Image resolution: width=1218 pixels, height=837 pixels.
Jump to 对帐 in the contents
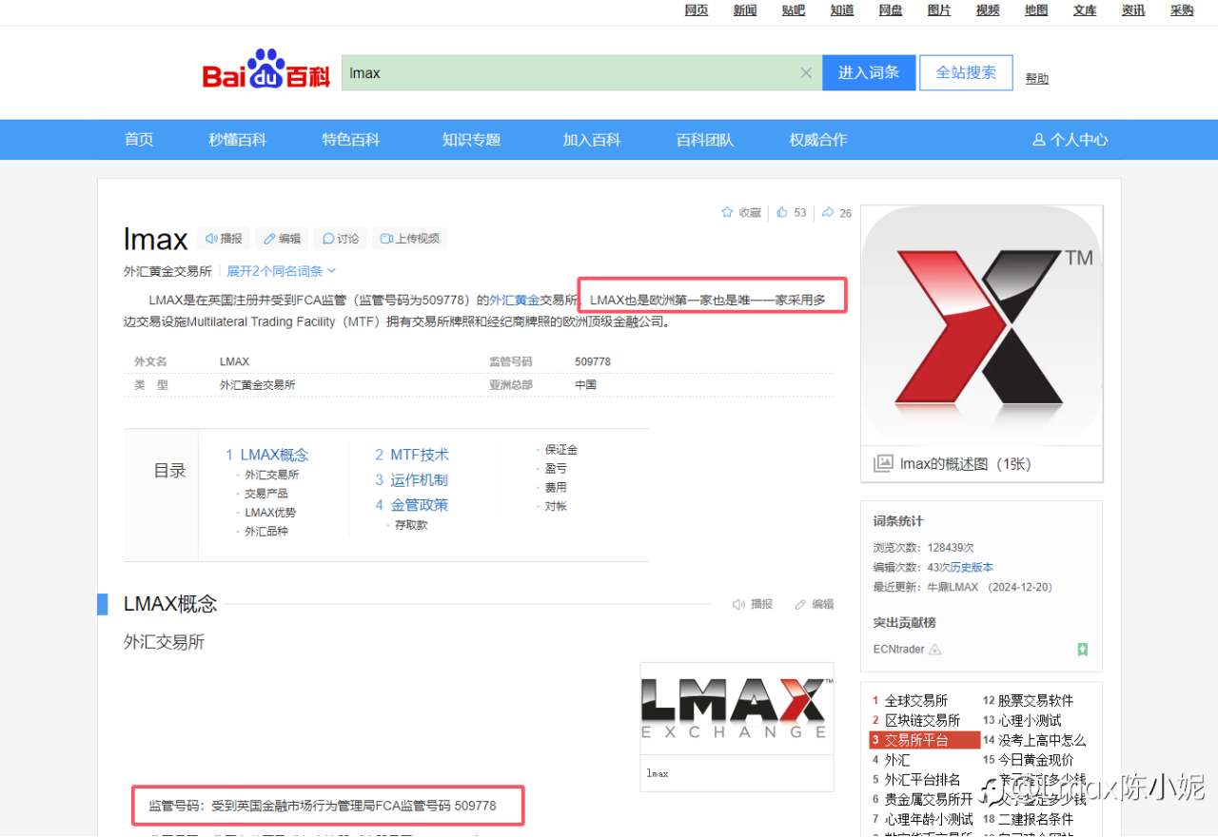pos(556,507)
